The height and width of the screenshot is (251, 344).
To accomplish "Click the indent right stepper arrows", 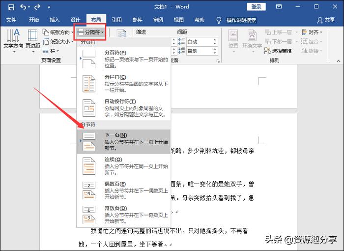I will click(x=174, y=51).
